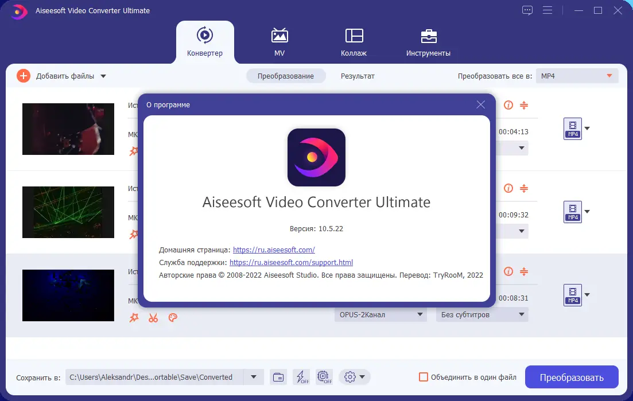Click MP4 format icon for 00:09:32 video

572,212
